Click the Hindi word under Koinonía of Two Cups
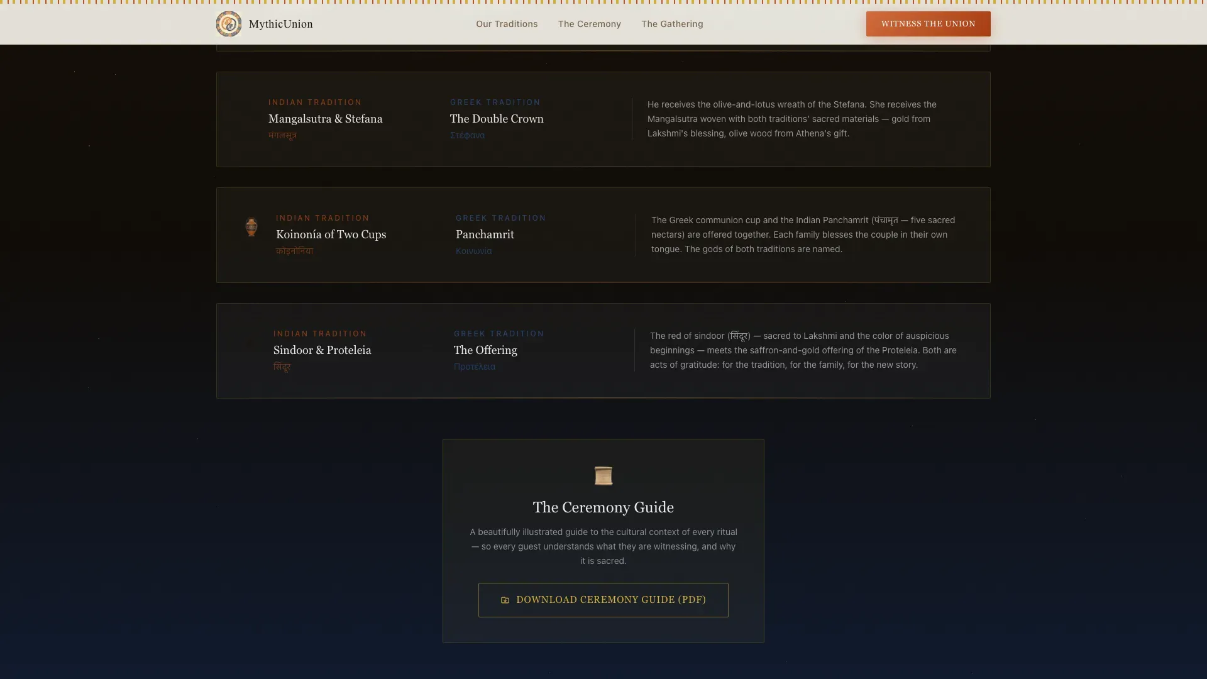This screenshot has width=1207, height=679. [x=294, y=251]
